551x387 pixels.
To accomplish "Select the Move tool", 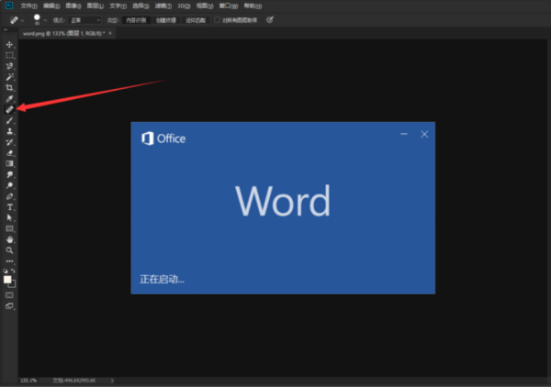I will [x=9, y=45].
